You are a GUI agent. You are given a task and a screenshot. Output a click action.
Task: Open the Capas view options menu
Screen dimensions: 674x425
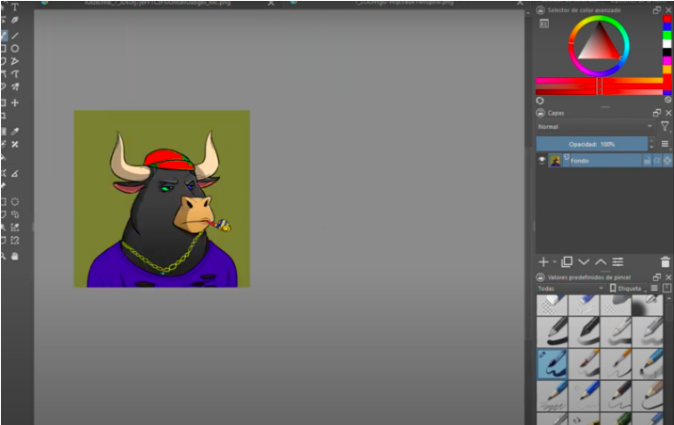click(665, 144)
